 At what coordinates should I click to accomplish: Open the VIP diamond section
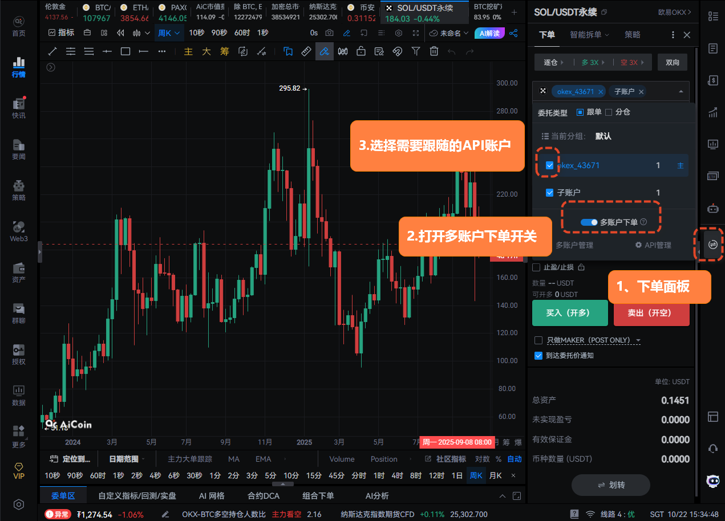tap(19, 470)
